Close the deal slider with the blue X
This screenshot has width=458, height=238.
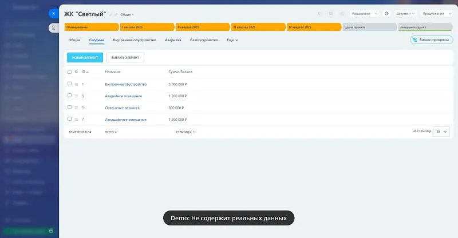click(x=53, y=13)
